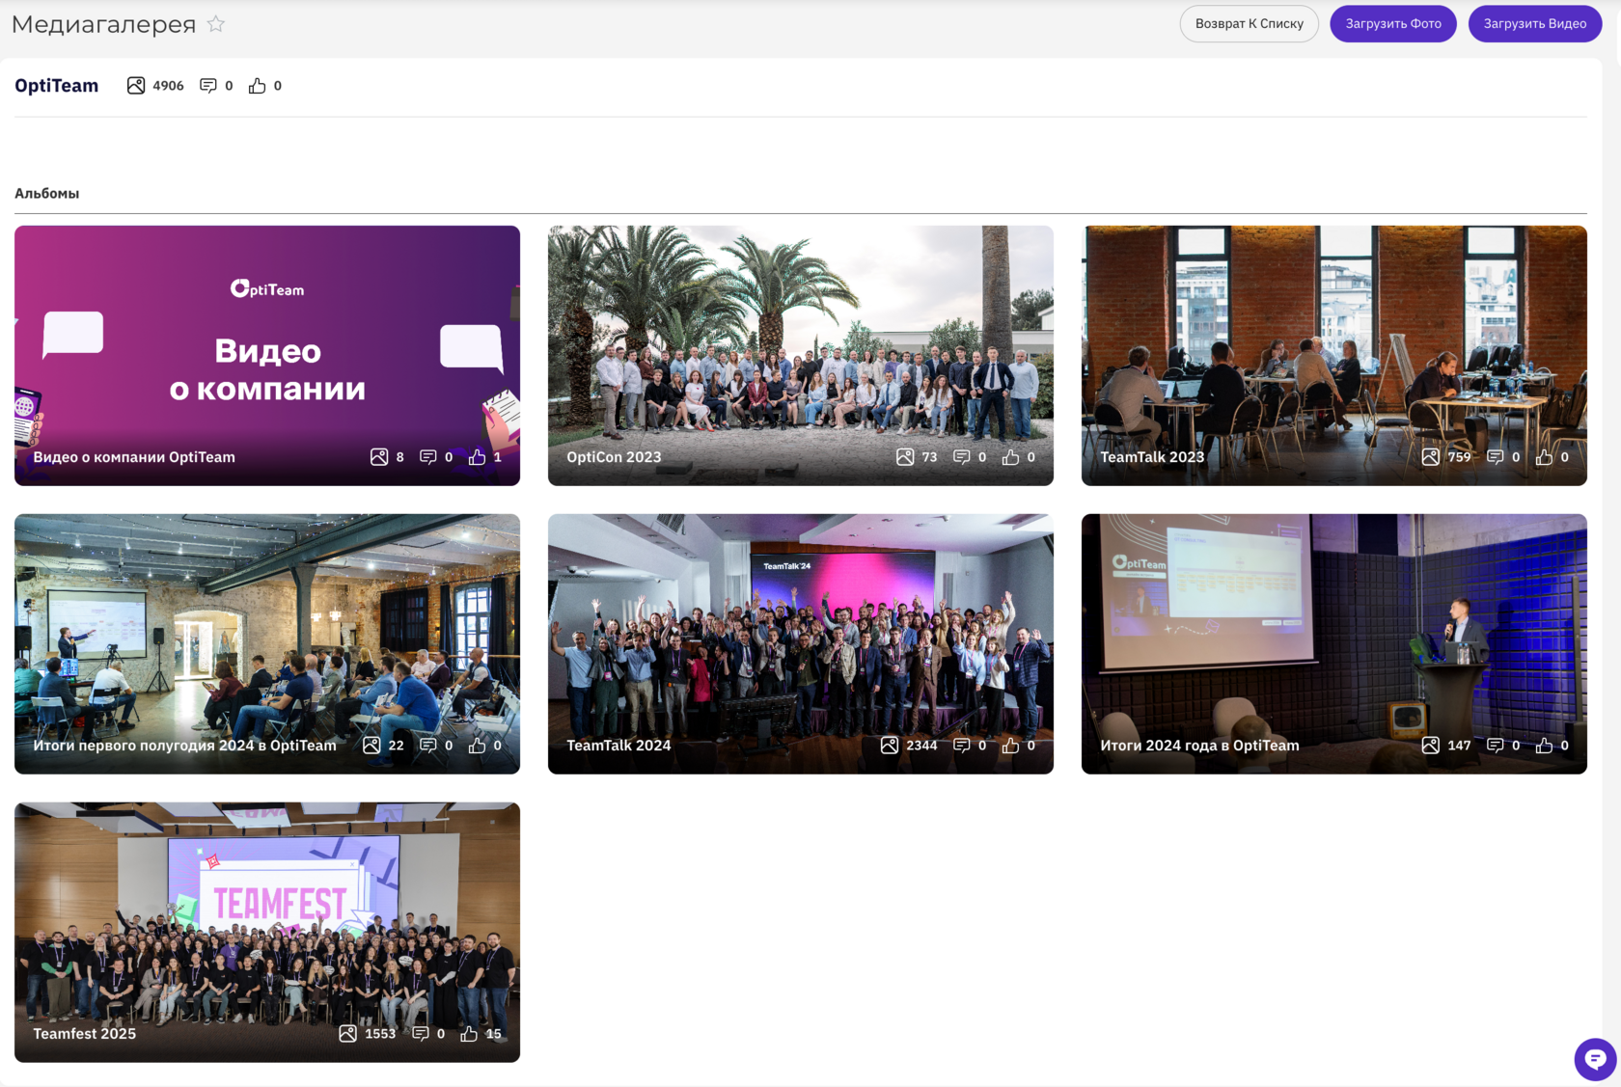Viewport: 1621px width, 1087px height.
Task: Open the Видео о компании album cover
Action: click(267, 356)
